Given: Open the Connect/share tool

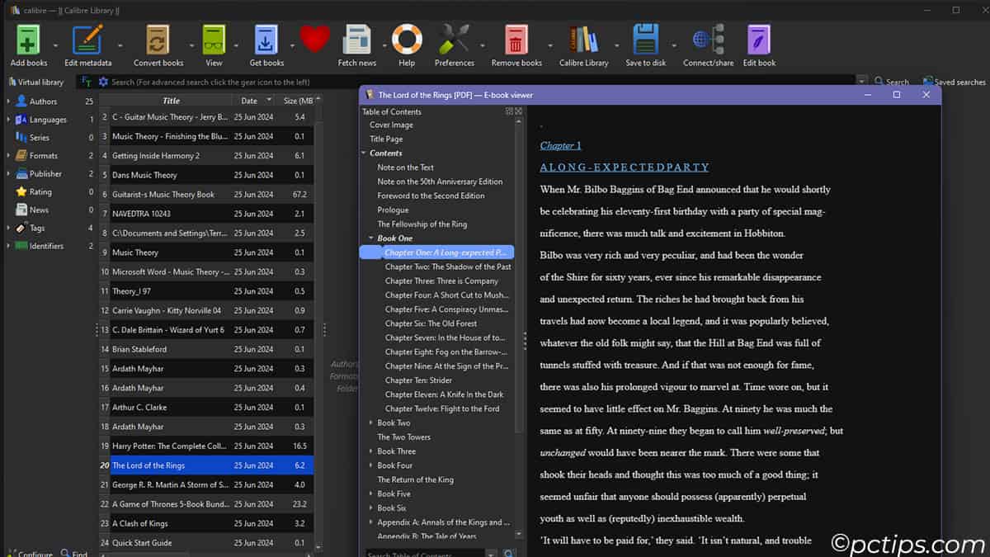Looking at the screenshot, I should [x=706, y=39].
